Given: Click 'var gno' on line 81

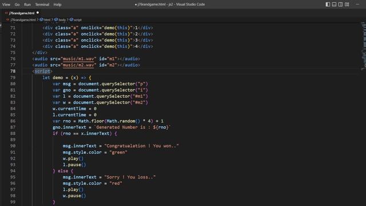Looking at the screenshot, I should (x=62, y=90).
